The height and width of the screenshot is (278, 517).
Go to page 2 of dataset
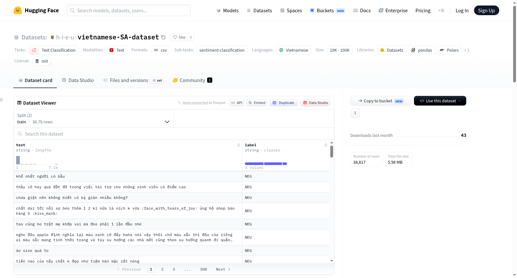[162, 269]
